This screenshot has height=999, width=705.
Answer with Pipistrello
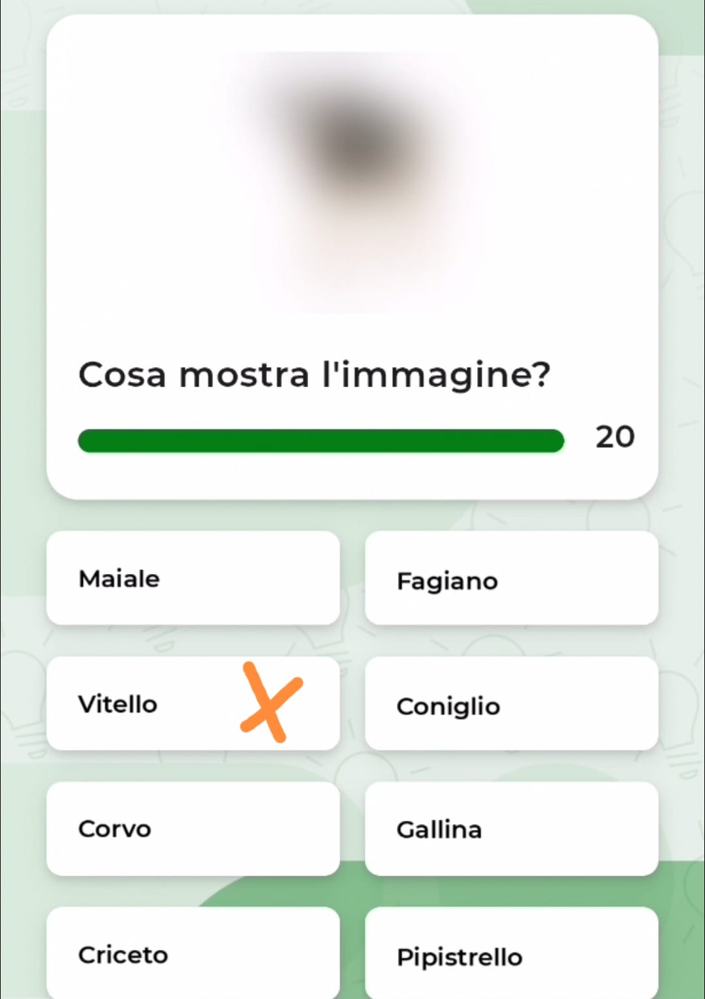coord(511,954)
